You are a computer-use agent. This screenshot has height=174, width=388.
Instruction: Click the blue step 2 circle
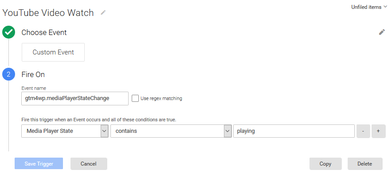pos(9,74)
